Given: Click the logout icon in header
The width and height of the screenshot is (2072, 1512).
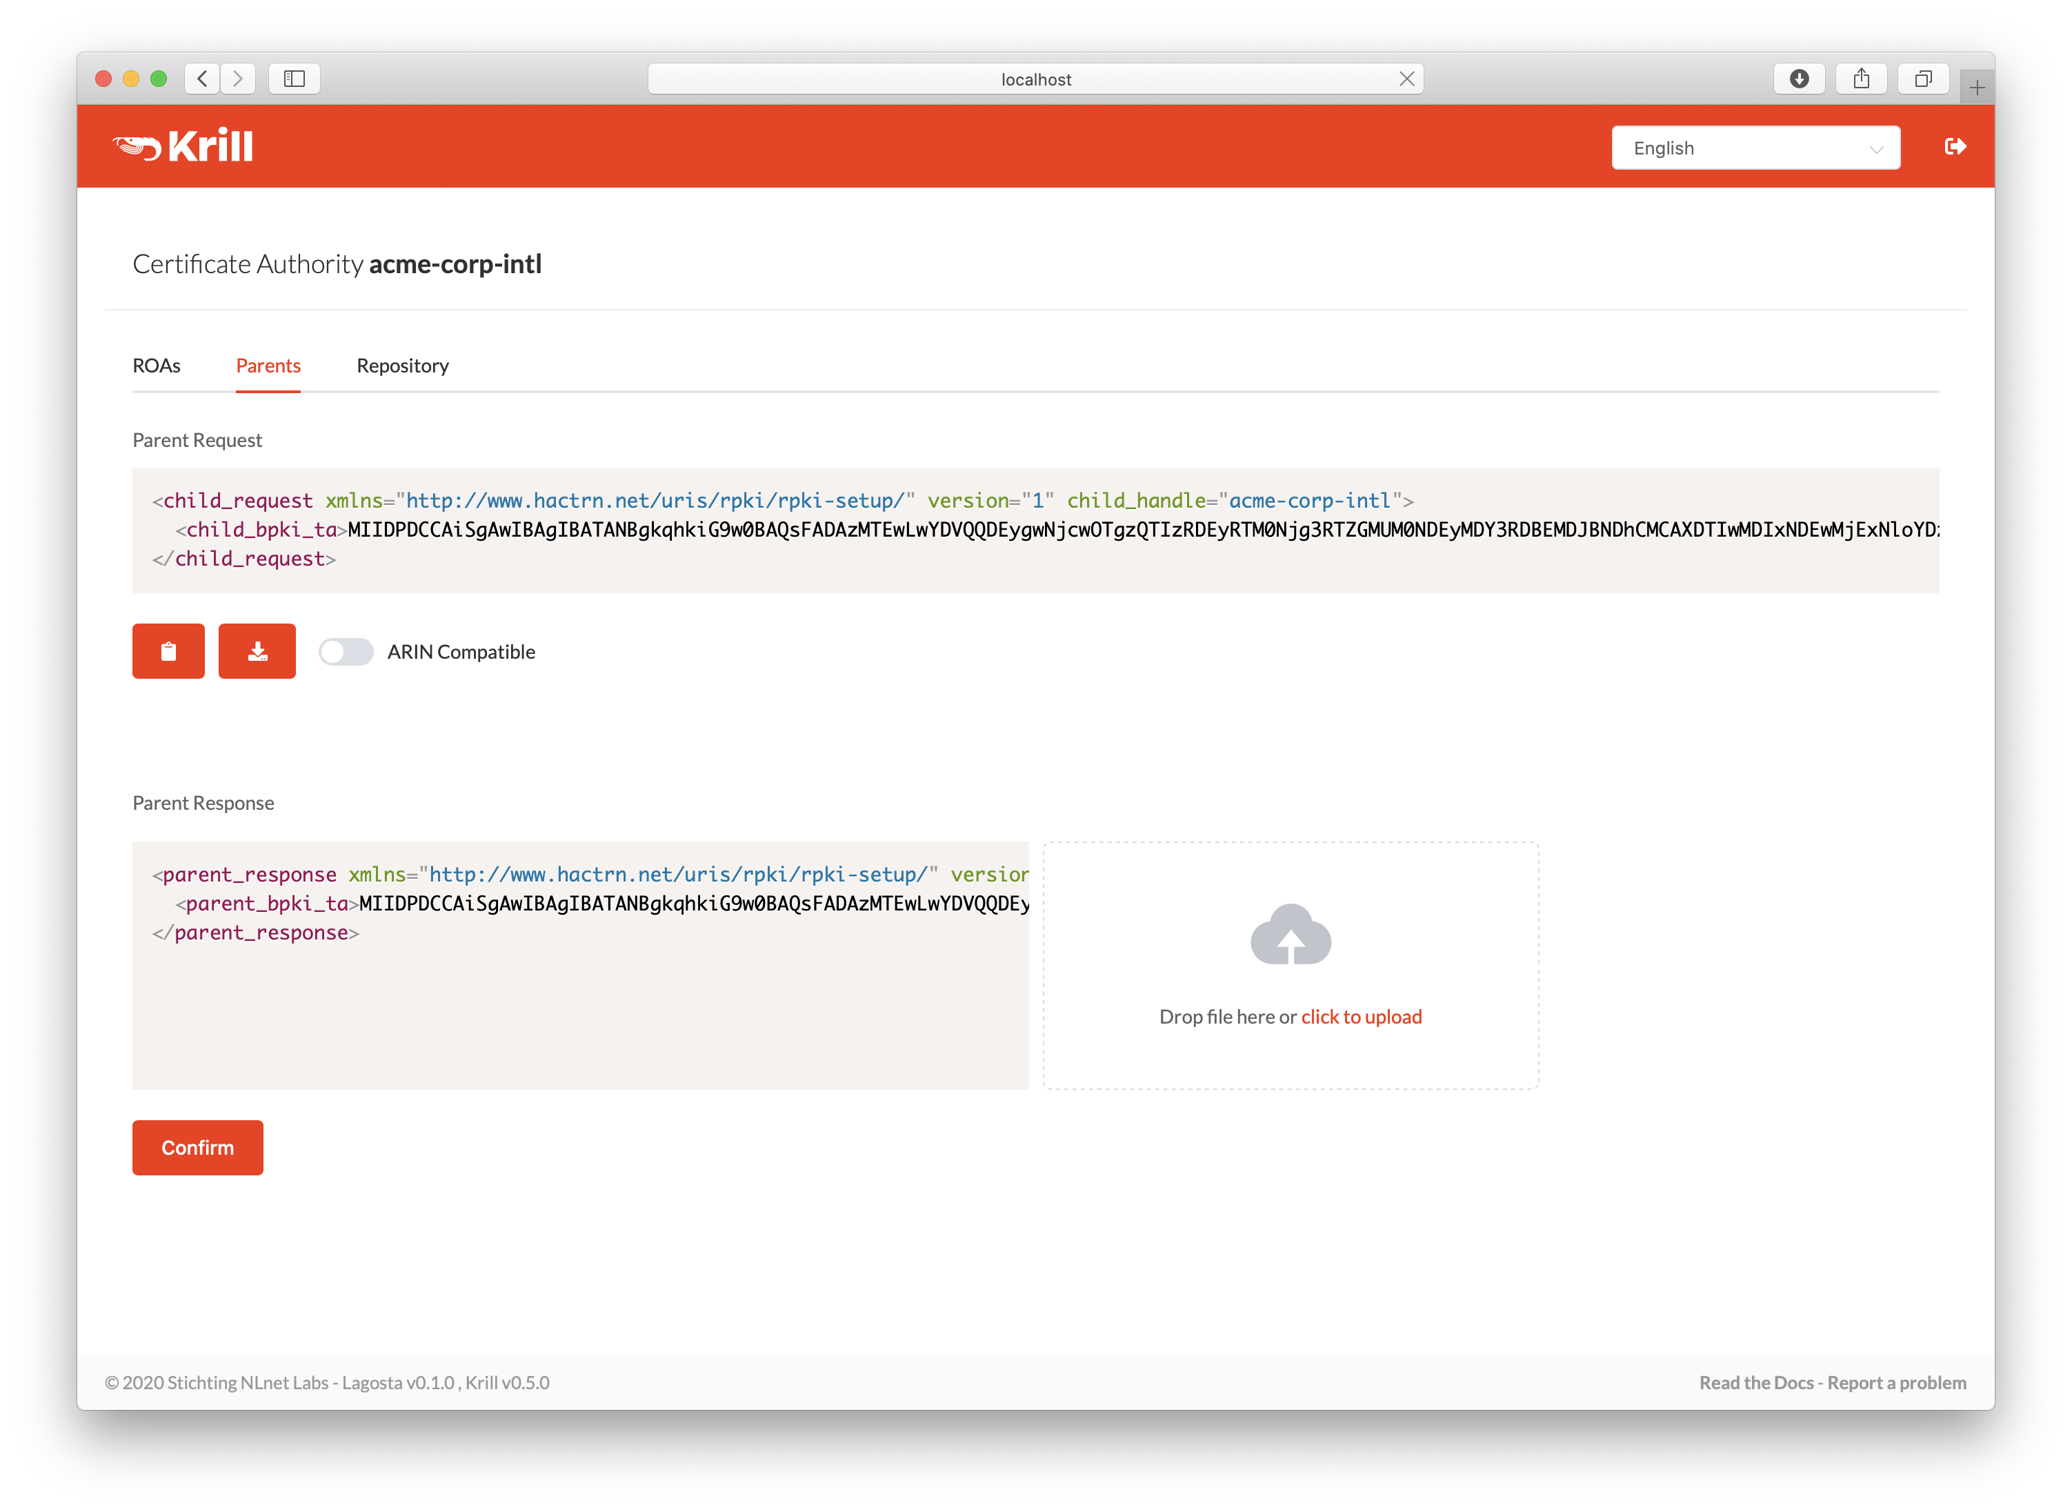Looking at the screenshot, I should click(1955, 146).
